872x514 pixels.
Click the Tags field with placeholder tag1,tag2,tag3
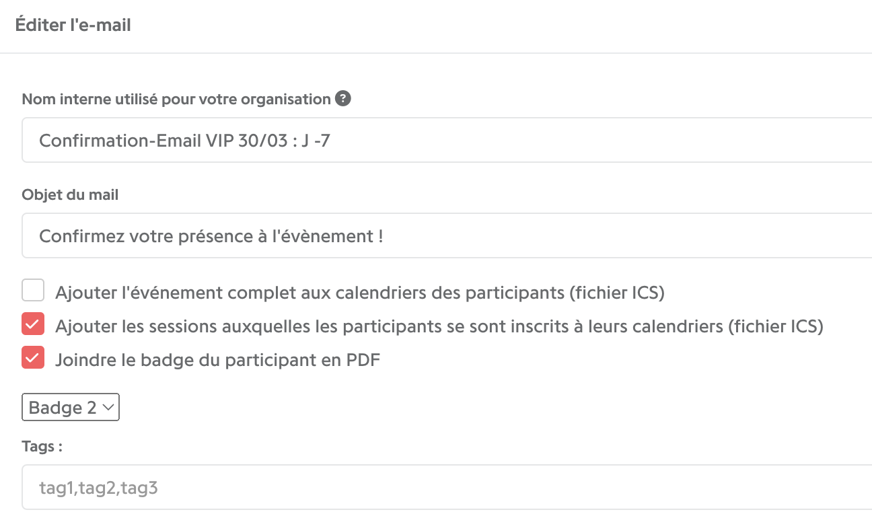[x=447, y=487]
